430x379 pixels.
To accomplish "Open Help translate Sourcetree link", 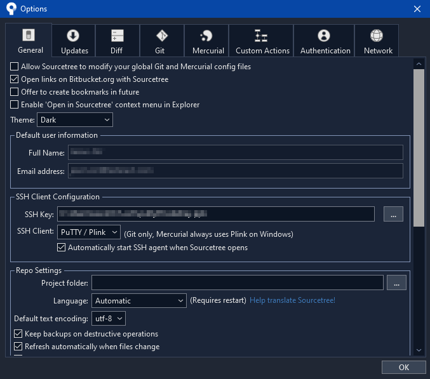I will pos(292,300).
